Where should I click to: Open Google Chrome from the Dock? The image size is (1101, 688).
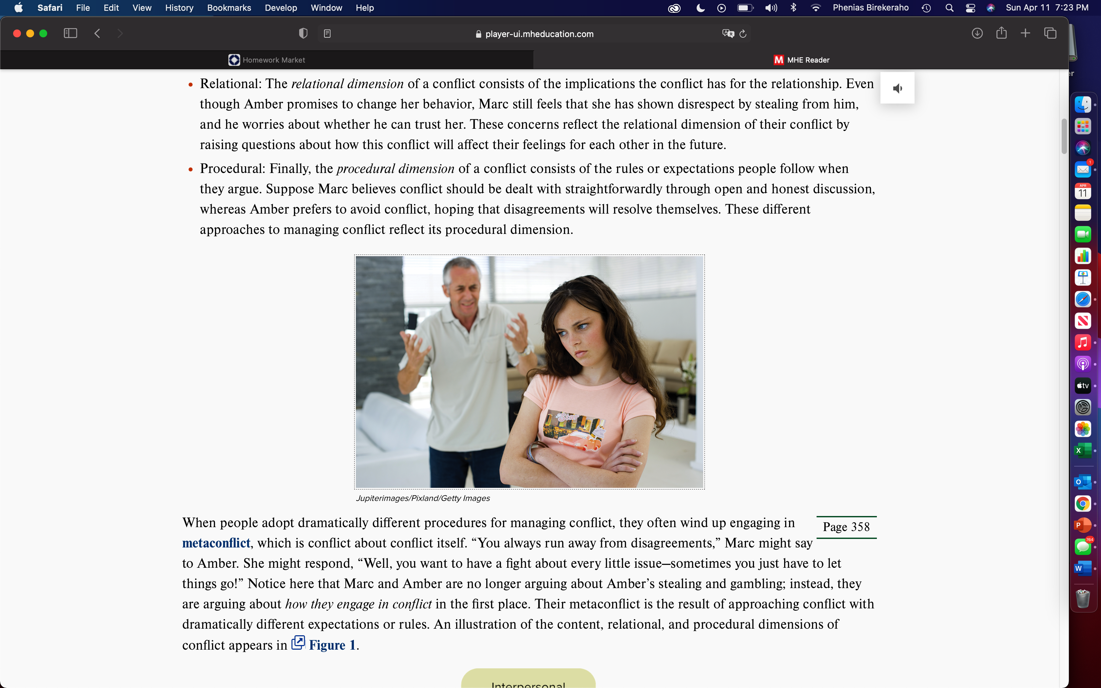coord(1083,504)
